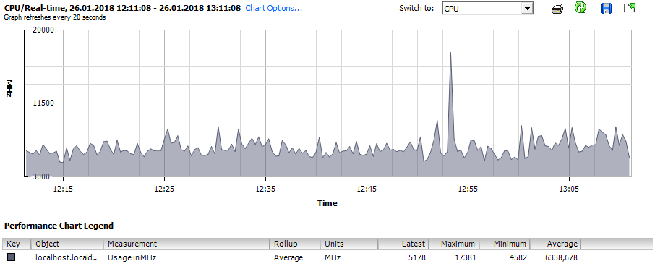Sort legend by Maximum column header
Image resolution: width=655 pixels, height=269 pixels.
coord(454,244)
